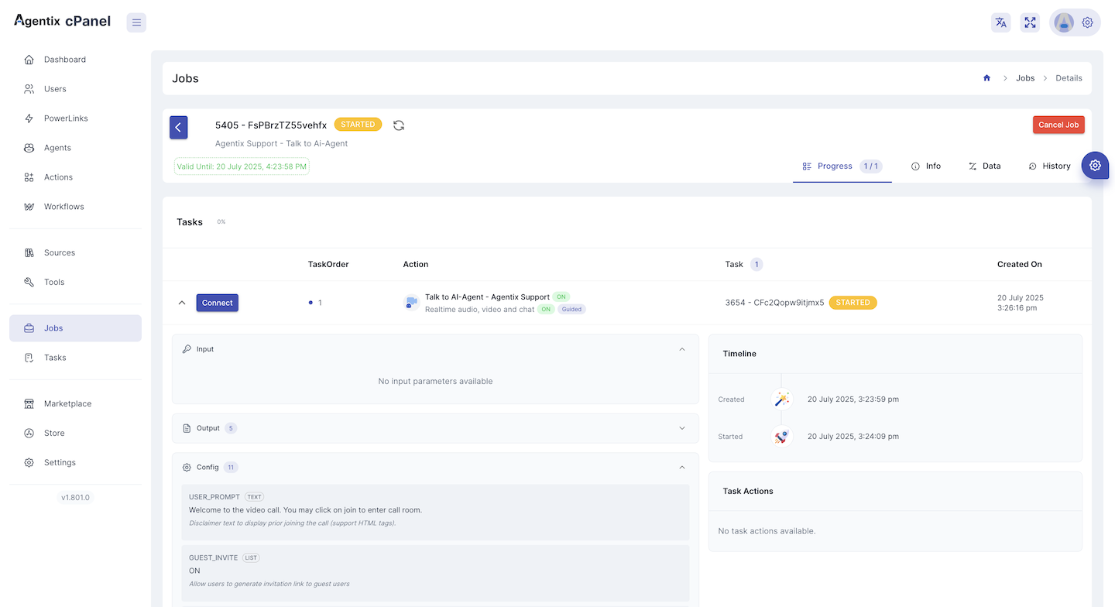
Task: Collapse the Input parameters panel
Action: (x=682, y=349)
